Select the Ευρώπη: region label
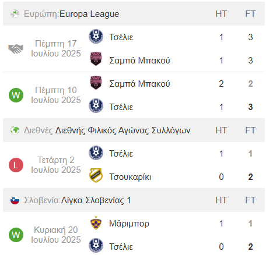This screenshot has height=255, width=266. click(x=41, y=14)
